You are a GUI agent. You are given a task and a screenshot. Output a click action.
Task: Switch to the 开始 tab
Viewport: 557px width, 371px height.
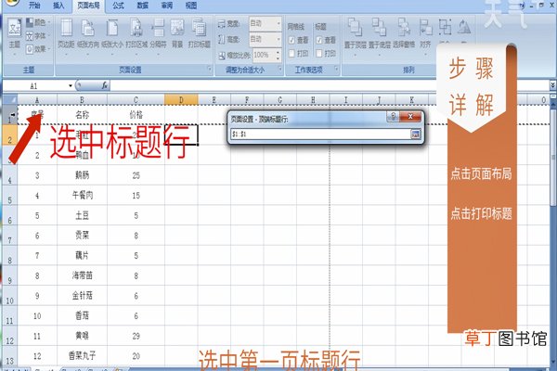pyautogui.click(x=34, y=6)
